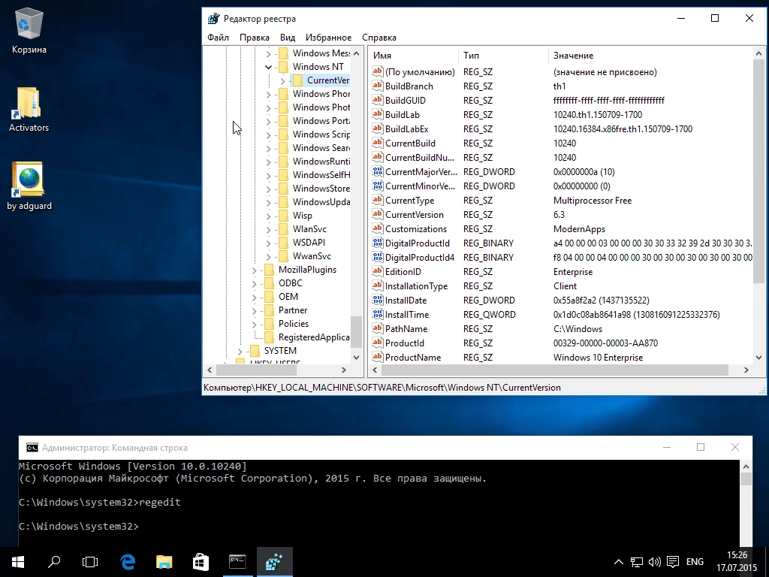The width and height of the screenshot is (769, 577).
Task: Sort values by Имя column header
Action: (x=414, y=56)
